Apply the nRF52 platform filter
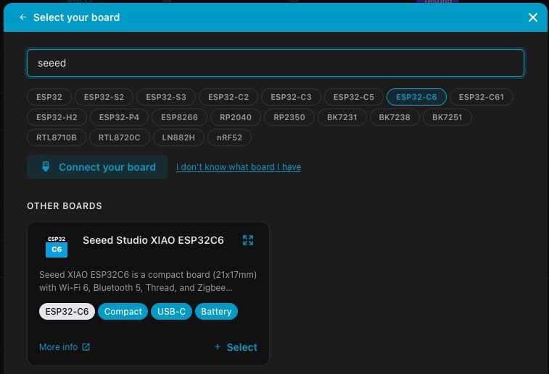Viewport: 549px width, 374px height. coord(229,137)
